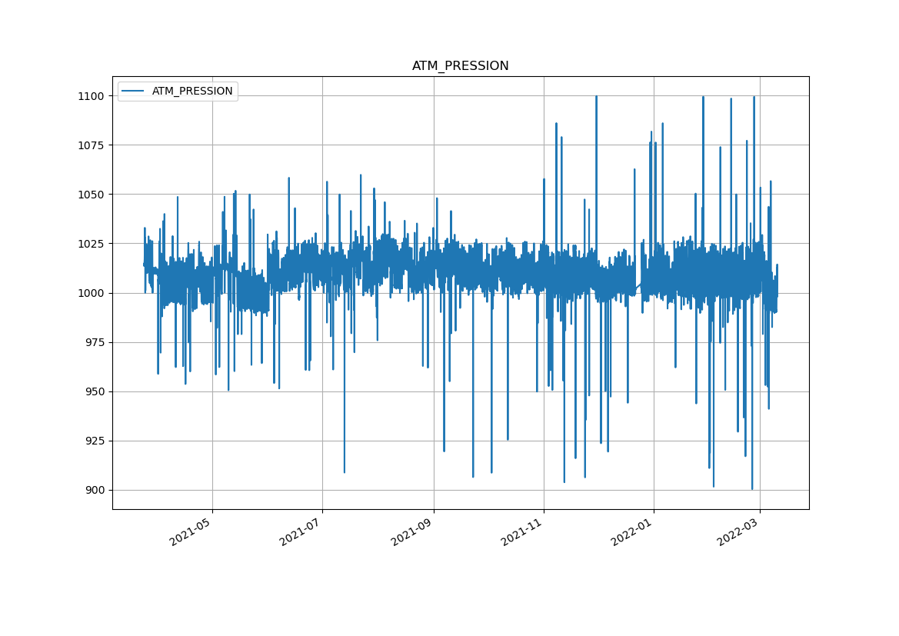Viewport: 899px width, 636px height.
Task: Click the 1050 y-axis tick label
Action: click(x=90, y=195)
